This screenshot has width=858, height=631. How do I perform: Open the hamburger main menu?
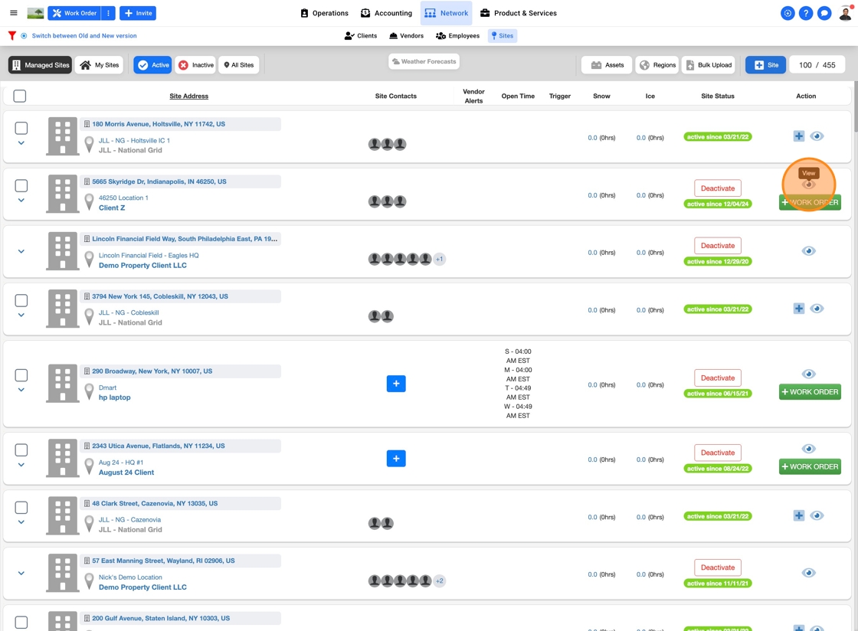[x=14, y=13]
